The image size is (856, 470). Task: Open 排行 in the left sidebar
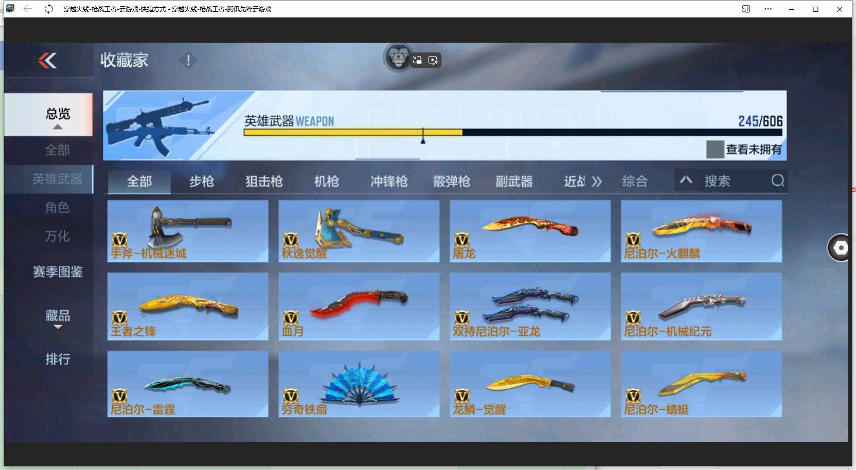tap(58, 359)
